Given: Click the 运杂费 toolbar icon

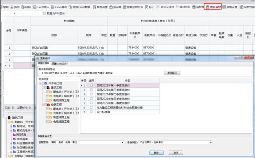Looking at the screenshot, I should [x=111, y=7].
